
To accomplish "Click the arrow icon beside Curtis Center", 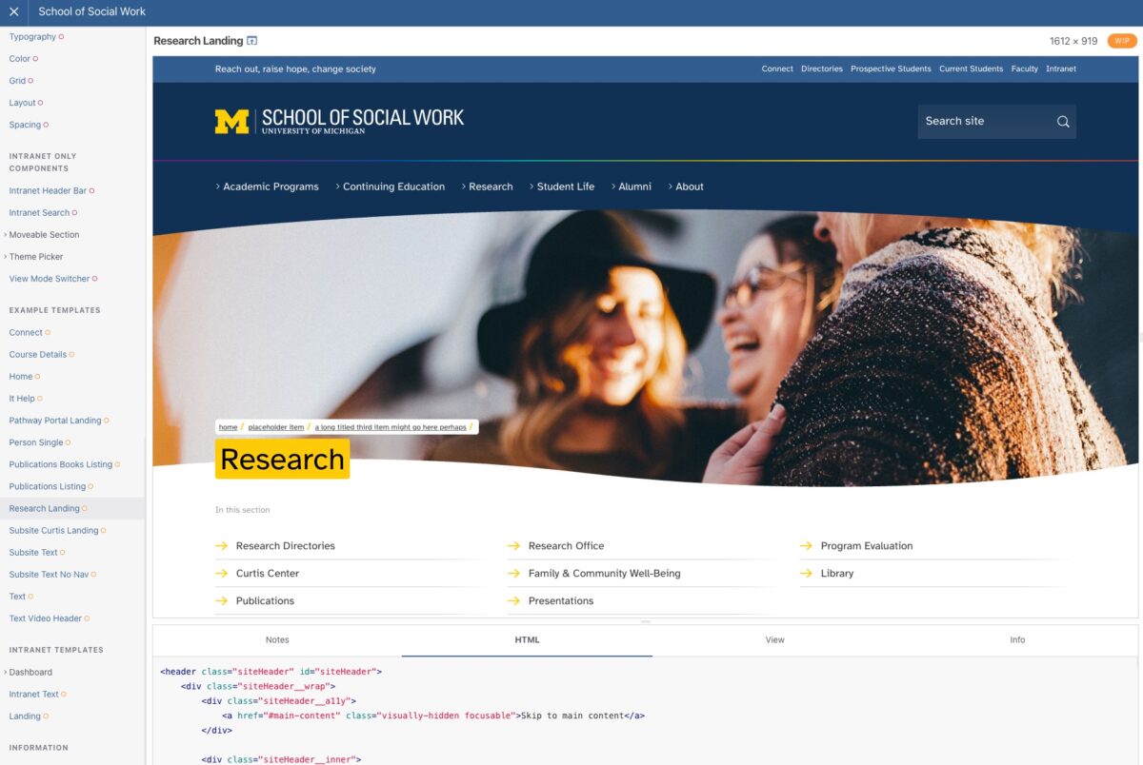I will (222, 574).
